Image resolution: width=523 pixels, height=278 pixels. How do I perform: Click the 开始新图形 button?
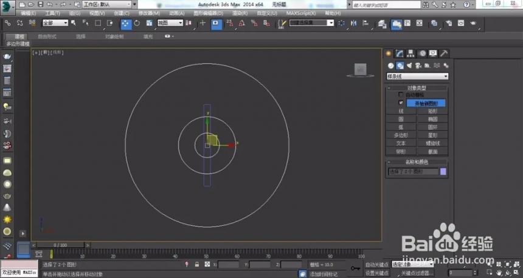(426, 103)
